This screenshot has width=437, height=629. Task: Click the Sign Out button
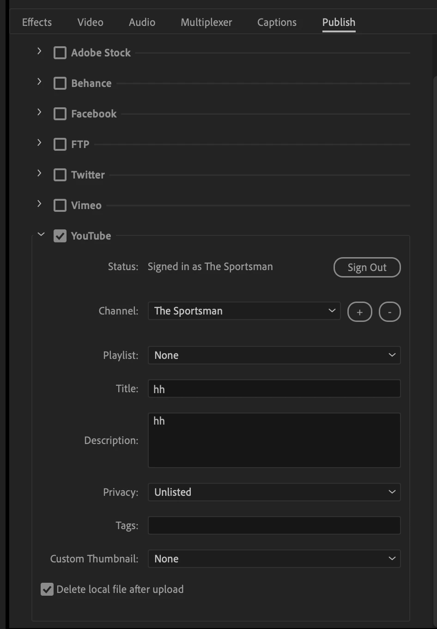click(x=367, y=267)
